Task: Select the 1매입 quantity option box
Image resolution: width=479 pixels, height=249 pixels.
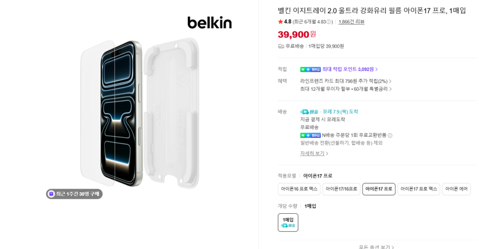Action: [288, 223]
